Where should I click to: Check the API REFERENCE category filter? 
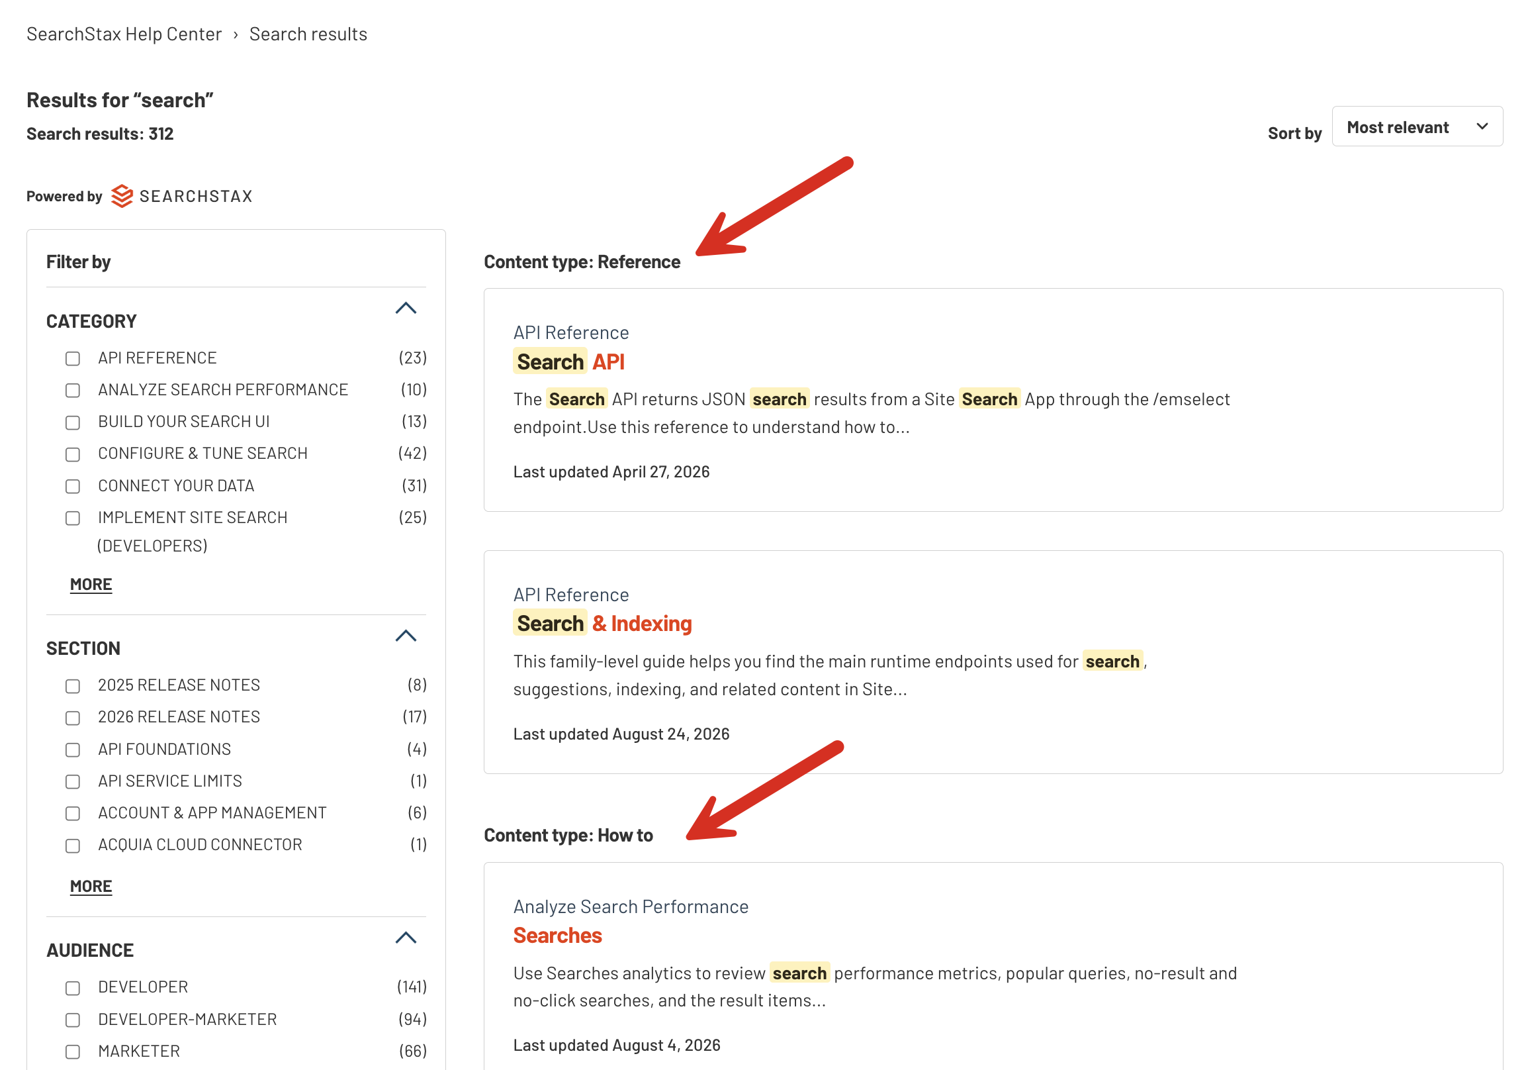[73, 359]
